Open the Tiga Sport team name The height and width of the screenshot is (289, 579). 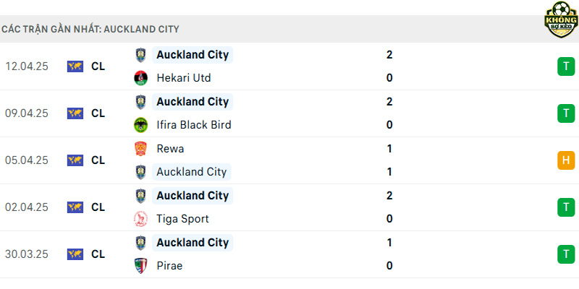(x=183, y=219)
